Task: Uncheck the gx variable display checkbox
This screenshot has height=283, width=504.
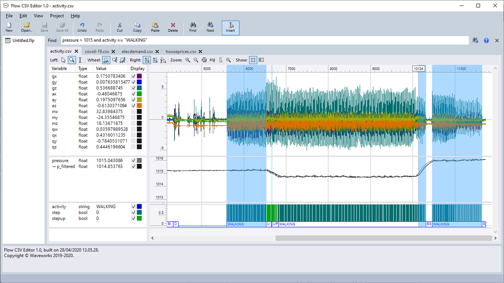Action: click(x=133, y=76)
